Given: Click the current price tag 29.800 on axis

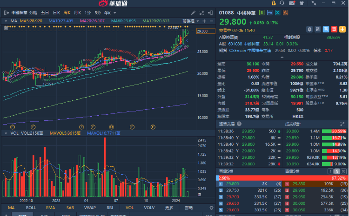Looking at the screenshot, I should (206, 31).
